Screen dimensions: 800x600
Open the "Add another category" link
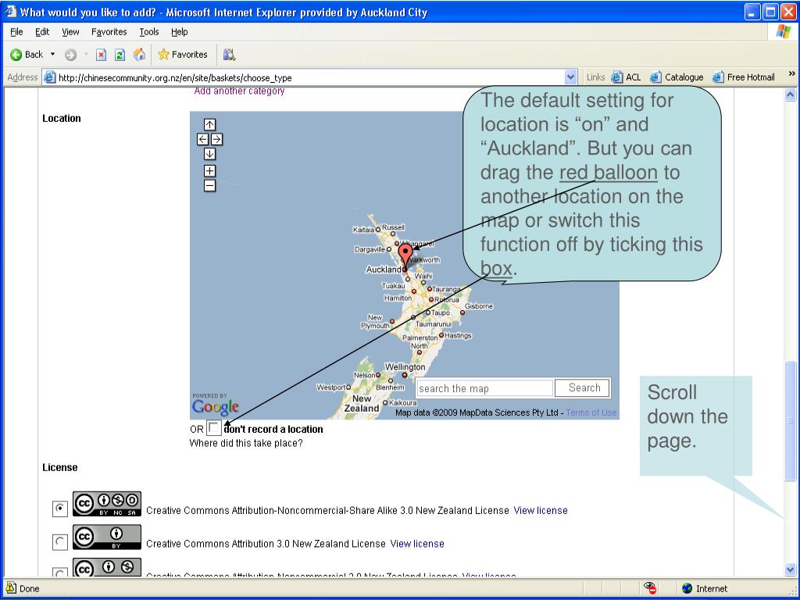(239, 91)
